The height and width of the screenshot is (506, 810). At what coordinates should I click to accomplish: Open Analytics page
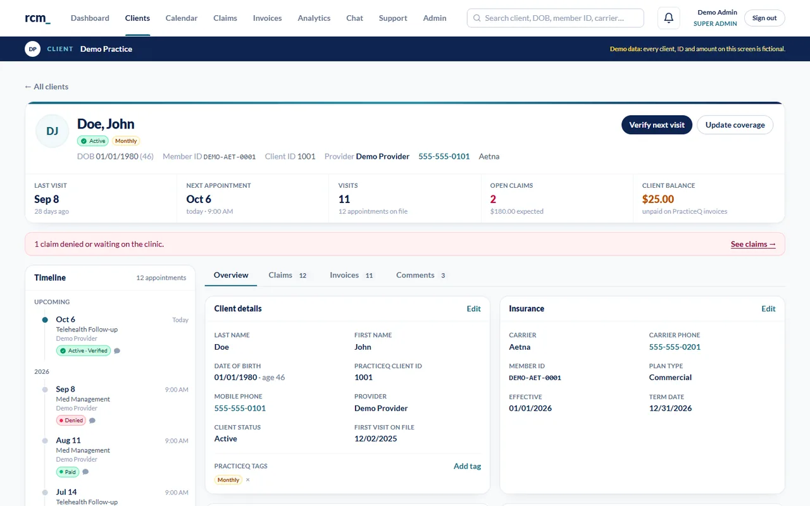click(x=314, y=18)
